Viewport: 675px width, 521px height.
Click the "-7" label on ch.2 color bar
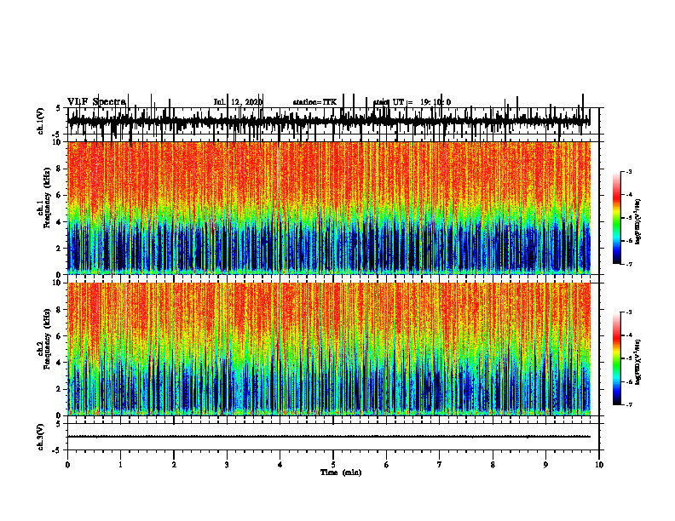(x=628, y=405)
